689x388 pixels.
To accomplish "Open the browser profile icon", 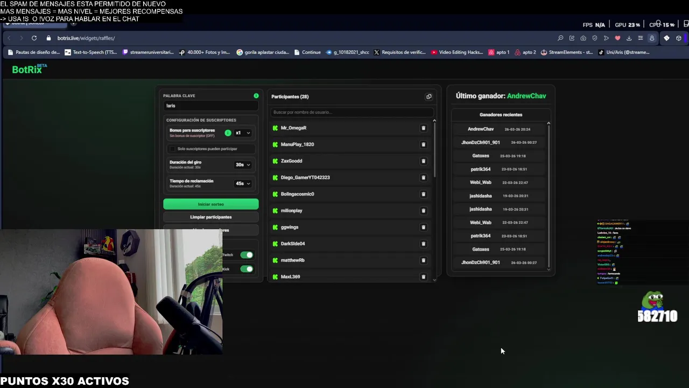I will click(x=652, y=38).
